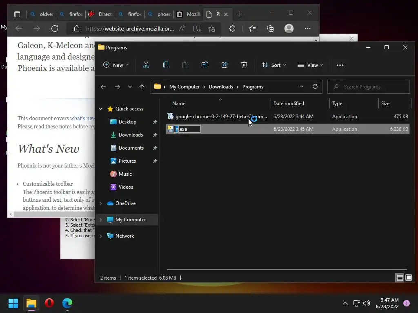Click Read aloud icon in Edge address bar
Screen dimensions: 418x313
182,29
